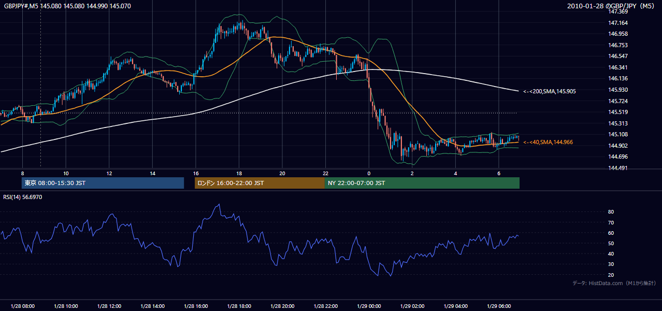The height and width of the screenshot is (311, 662).
Task: Click the 200,SMA,145.905 line label
Action: [549, 91]
